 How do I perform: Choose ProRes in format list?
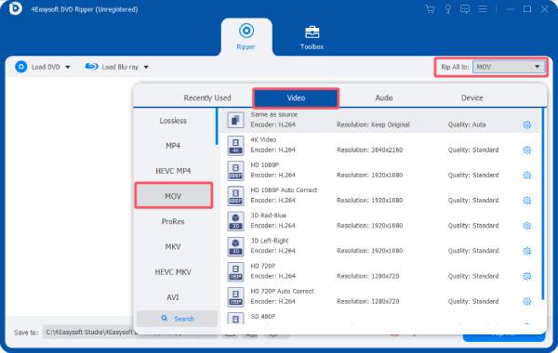click(x=173, y=221)
